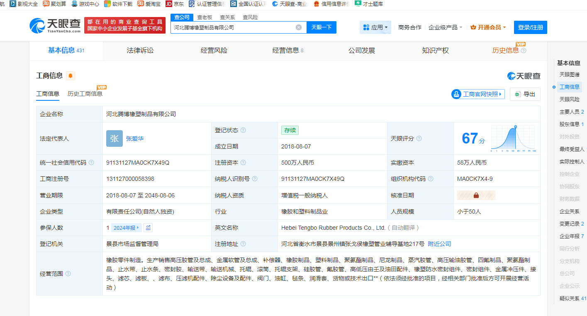Open the 附近公司 link
Screen dimensions: 587x316
coord(439,244)
